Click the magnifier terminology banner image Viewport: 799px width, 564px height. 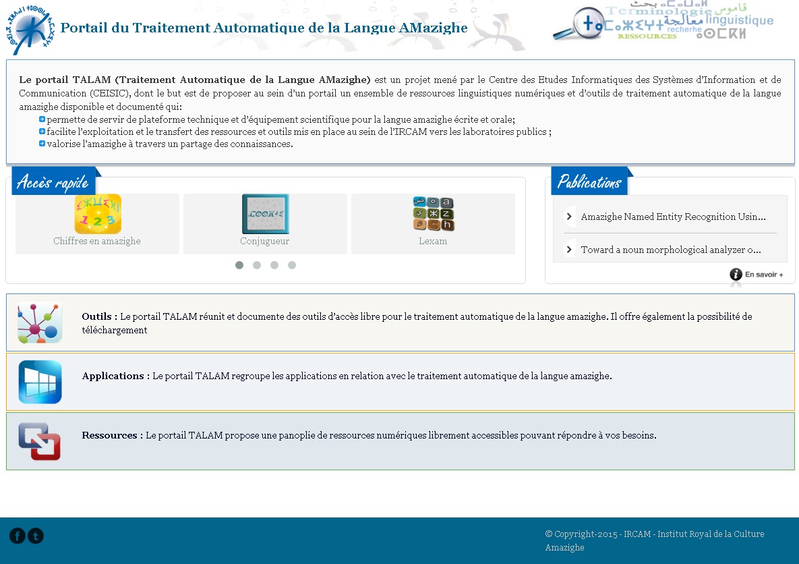(663, 22)
